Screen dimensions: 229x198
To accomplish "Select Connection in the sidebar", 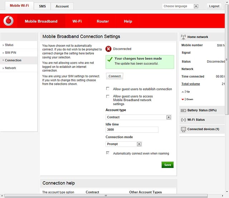I will [19, 60].
